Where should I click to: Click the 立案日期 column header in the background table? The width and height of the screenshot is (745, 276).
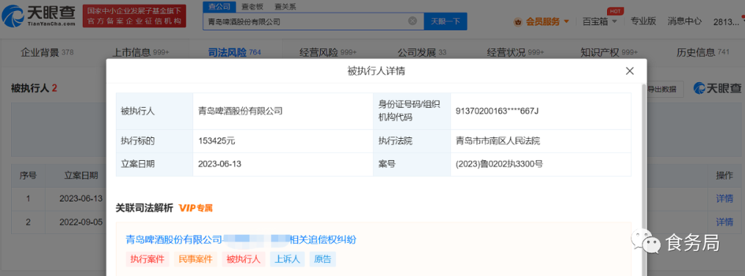pyautogui.click(x=81, y=175)
